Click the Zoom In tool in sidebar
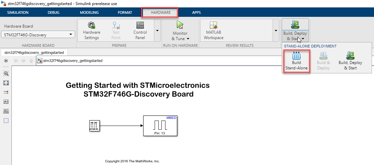374x165 pixels. coord(6,73)
